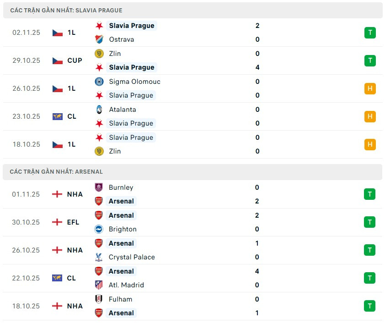Screen dimensions: 385x324
Task: Click the Burnley club crest
Action: pyautogui.click(x=99, y=187)
